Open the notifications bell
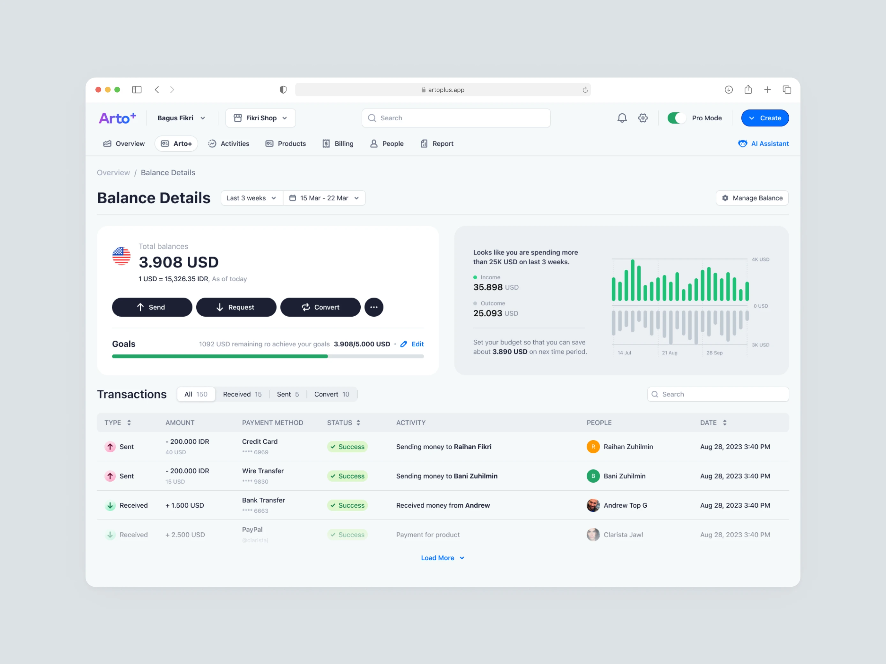The image size is (886, 664). 622,118
